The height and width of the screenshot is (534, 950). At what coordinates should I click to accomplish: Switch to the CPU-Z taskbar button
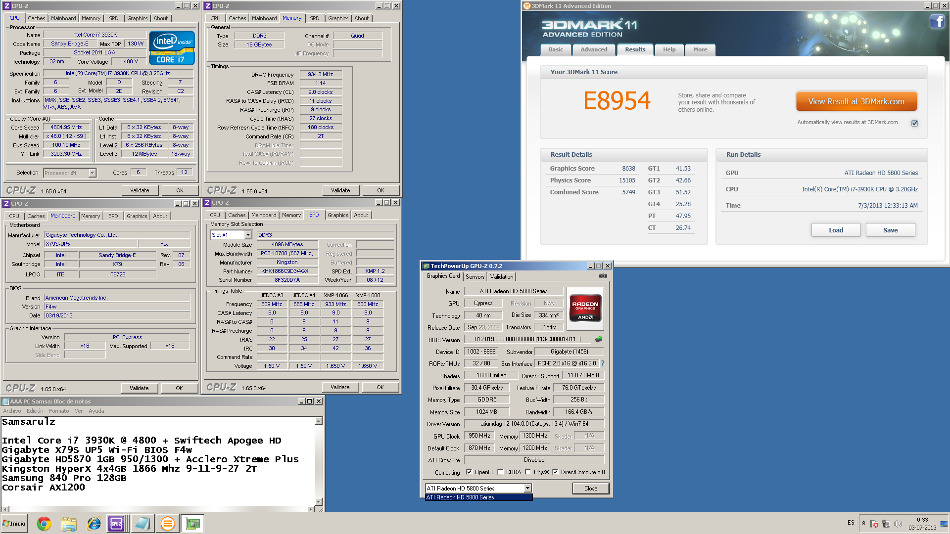click(x=117, y=524)
